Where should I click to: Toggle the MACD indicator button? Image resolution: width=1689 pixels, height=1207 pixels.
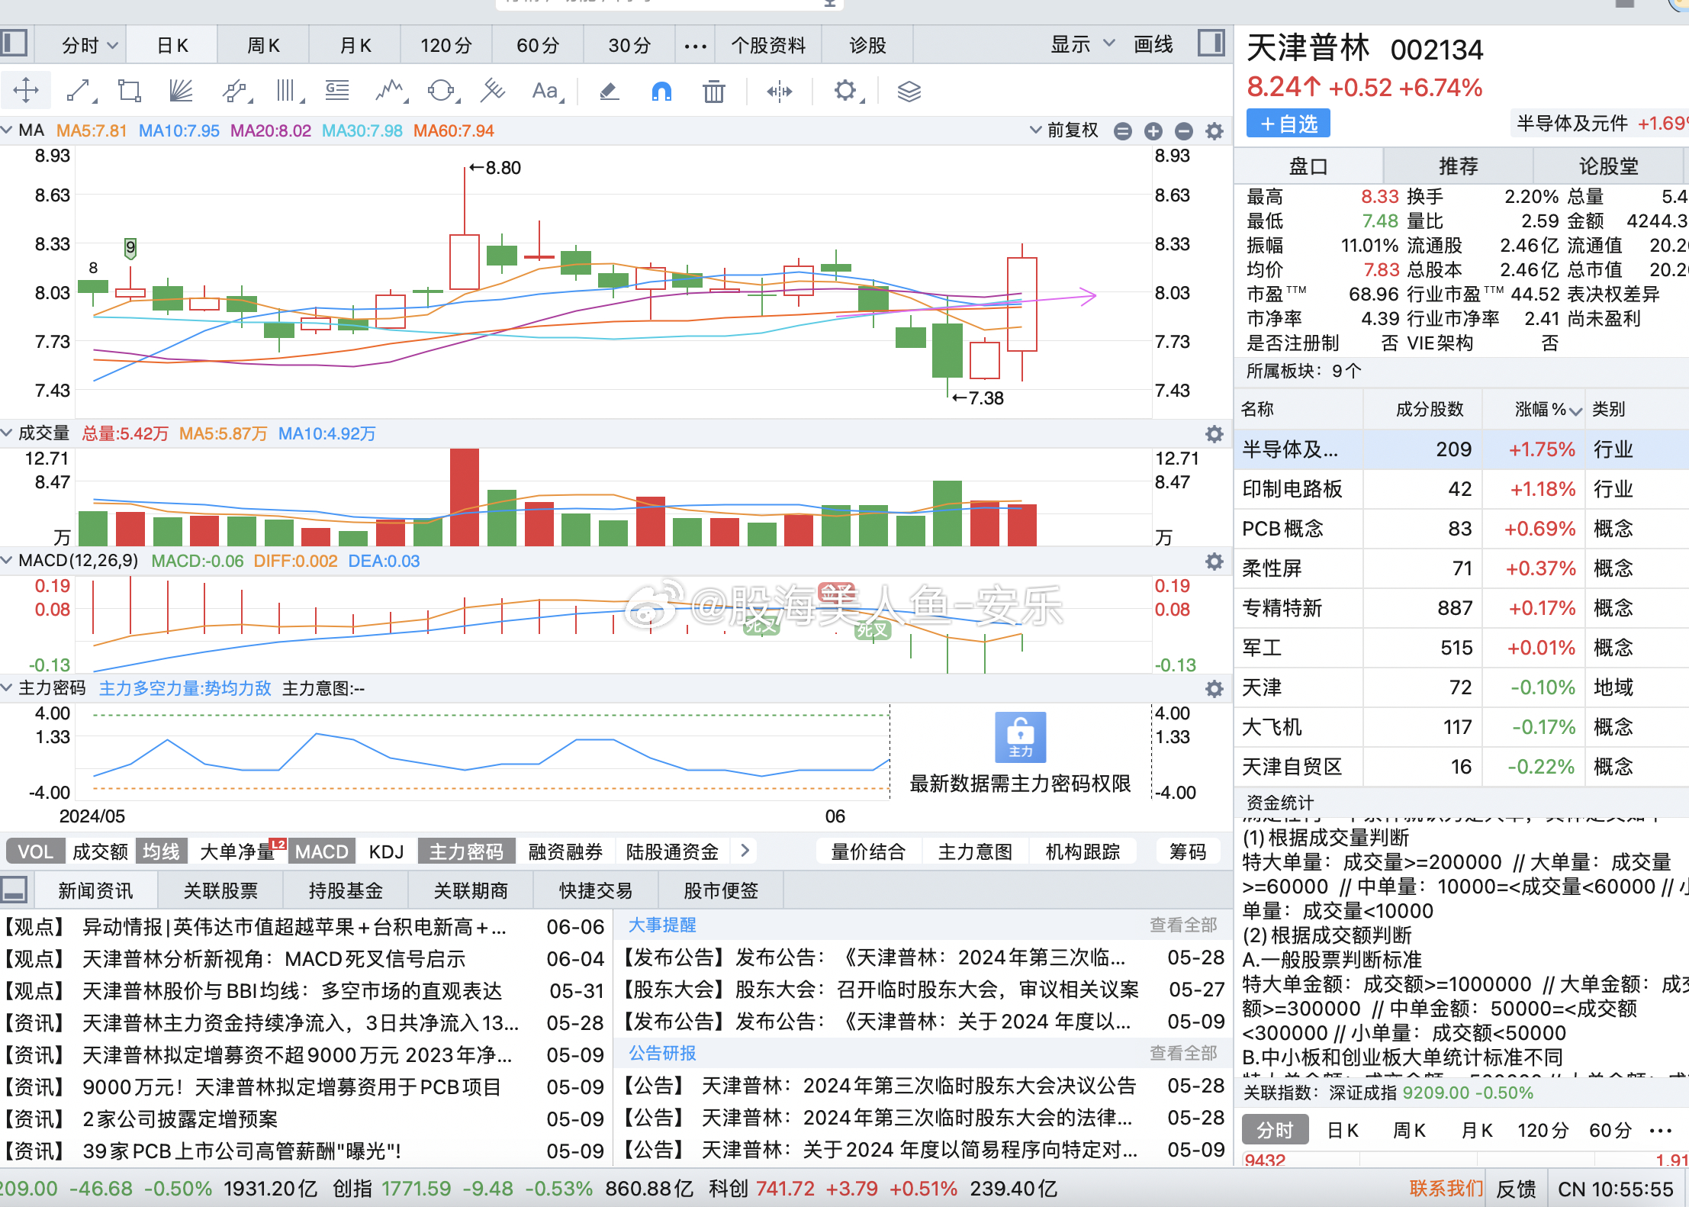(x=321, y=851)
